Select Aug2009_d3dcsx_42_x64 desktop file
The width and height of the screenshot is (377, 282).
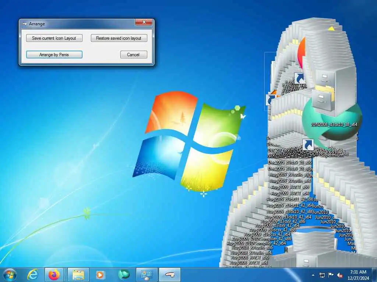(267, 234)
